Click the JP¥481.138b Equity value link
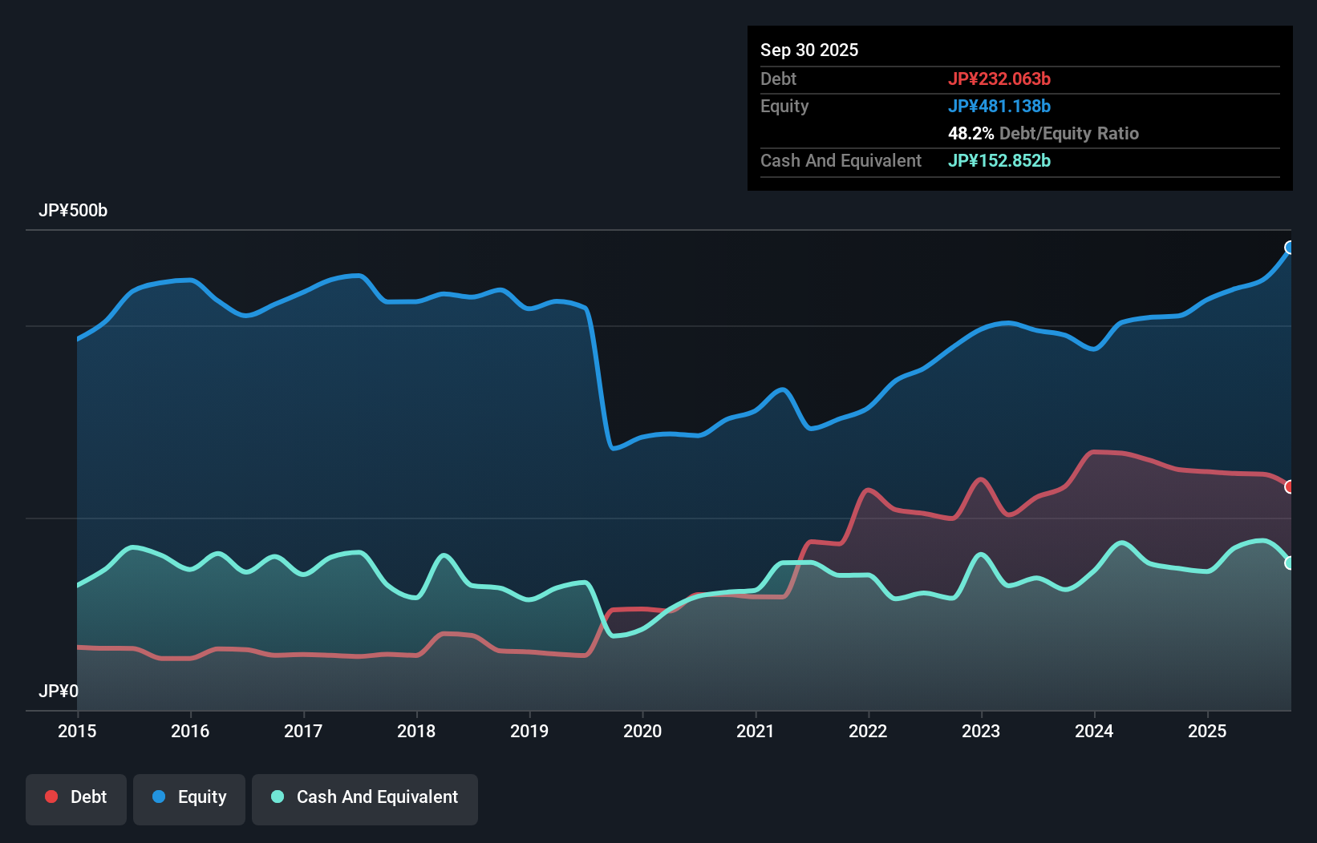Viewport: 1317px width, 843px height. (x=999, y=106)
